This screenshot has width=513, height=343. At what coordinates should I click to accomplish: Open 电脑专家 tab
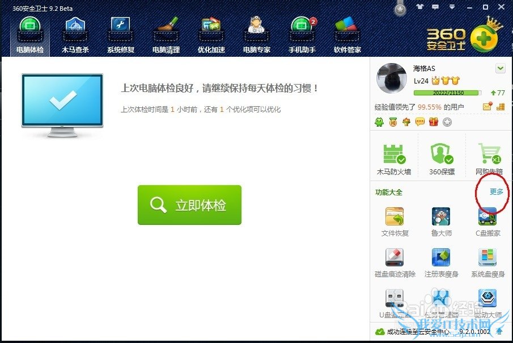coord(256,36)
